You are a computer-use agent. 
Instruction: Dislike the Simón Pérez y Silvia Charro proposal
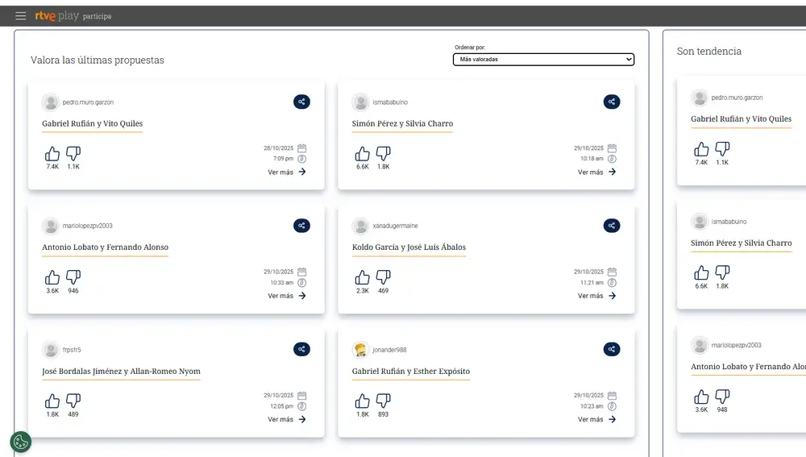pos(384,153)
